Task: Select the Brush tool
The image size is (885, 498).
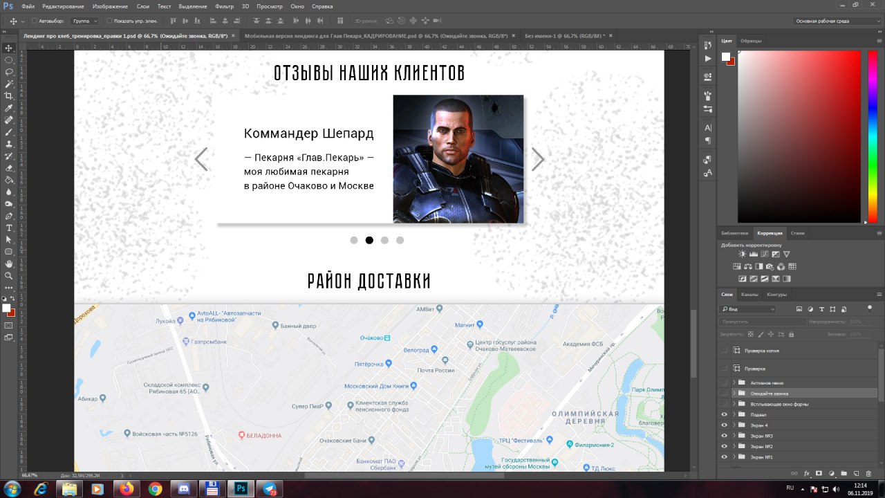Action: [9, 131]
